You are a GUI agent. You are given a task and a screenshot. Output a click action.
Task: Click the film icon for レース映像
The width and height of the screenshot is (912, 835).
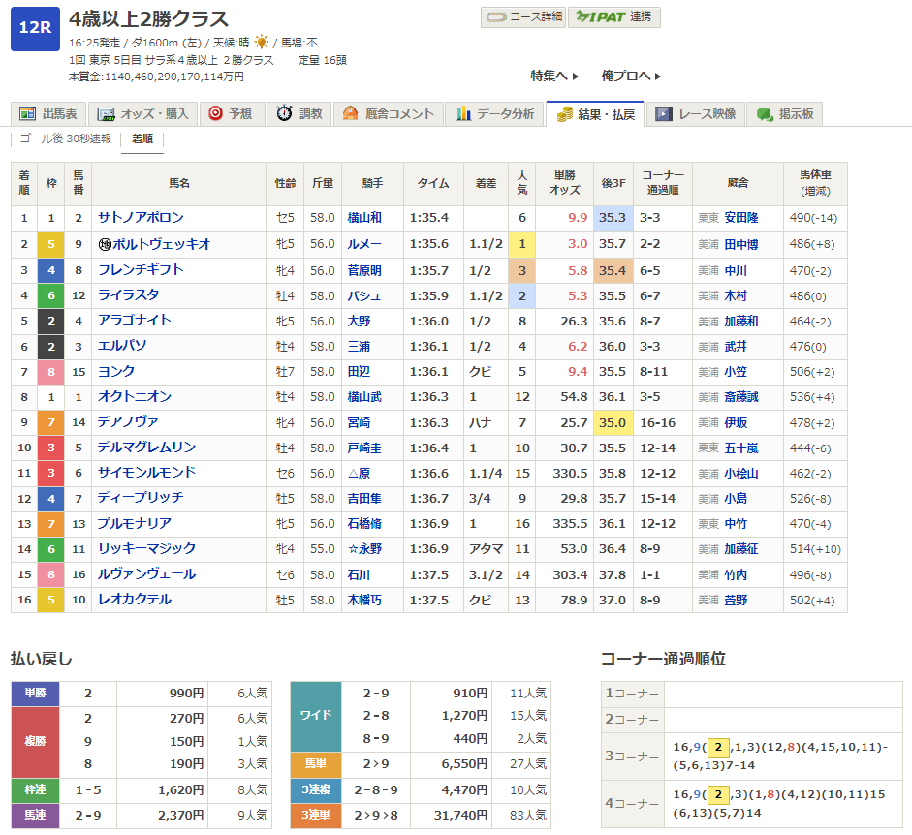tap(664, 114)
